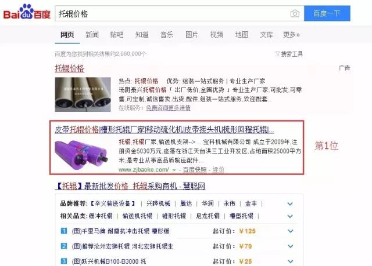
Task: Open camera image search icon
Action: tap(295, 14)
